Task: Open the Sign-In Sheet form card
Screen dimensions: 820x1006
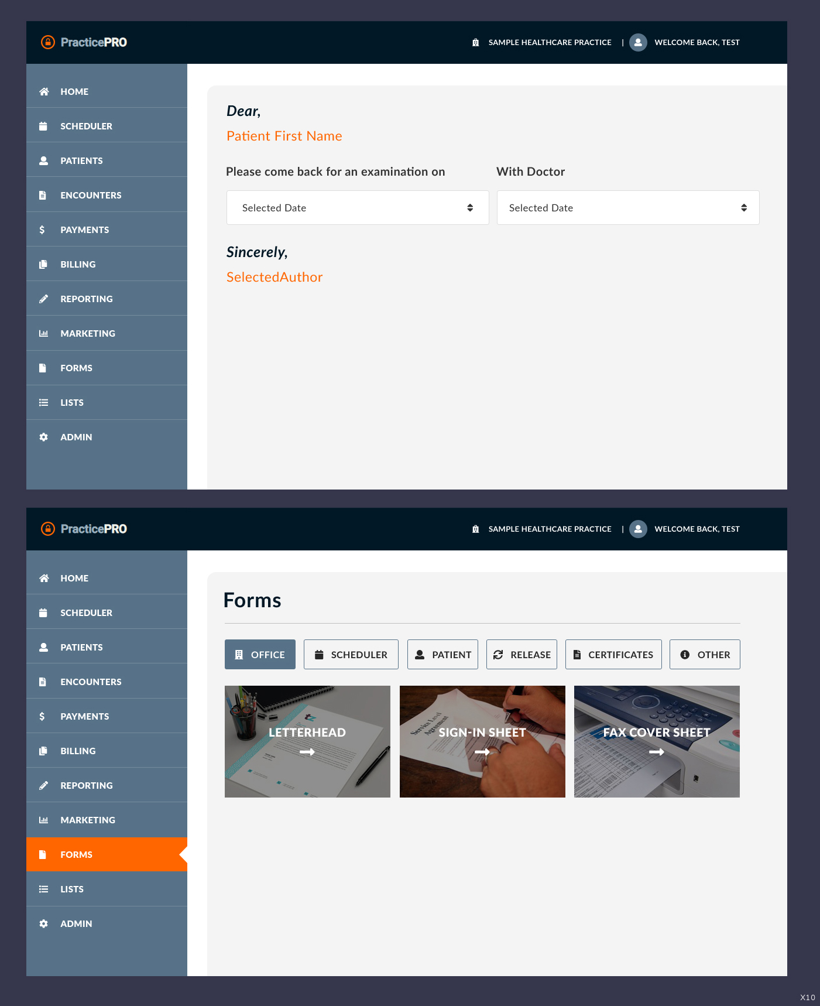Action: pos(482,741)
